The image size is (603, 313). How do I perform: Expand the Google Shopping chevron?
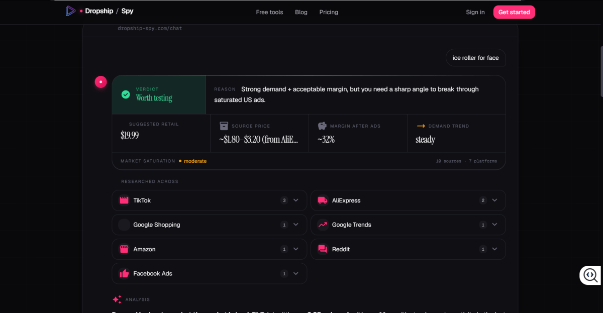coord(296,225)
